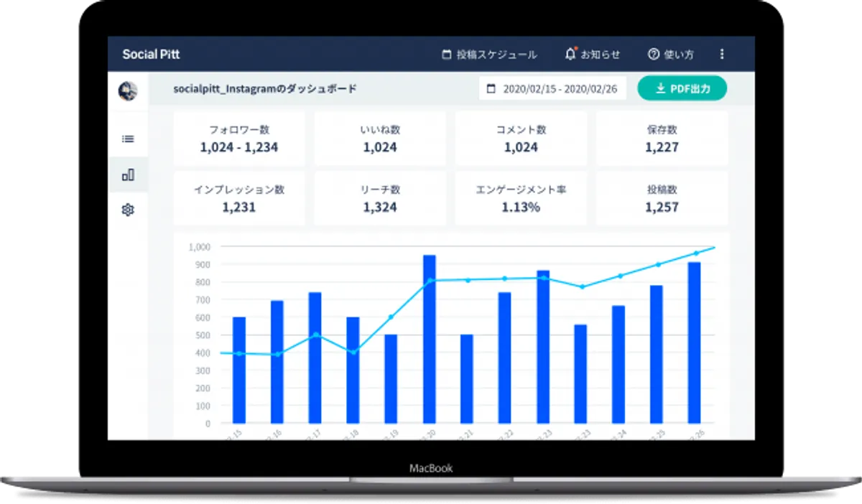Open the three-dot more options menu

tap(722, 54)
